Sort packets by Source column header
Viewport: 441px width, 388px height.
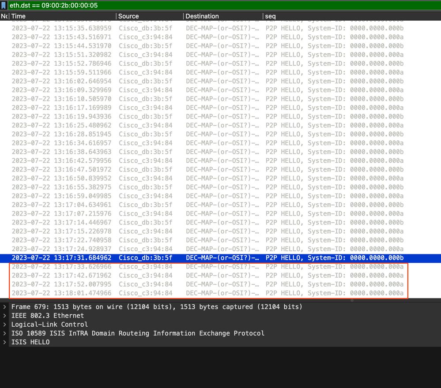(x=150, y=16)
